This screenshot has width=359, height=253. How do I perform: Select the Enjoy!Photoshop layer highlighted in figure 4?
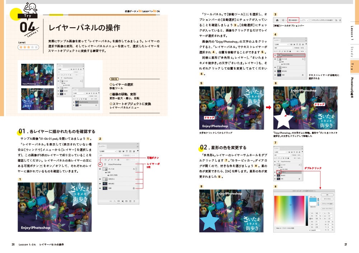point(290,55)
